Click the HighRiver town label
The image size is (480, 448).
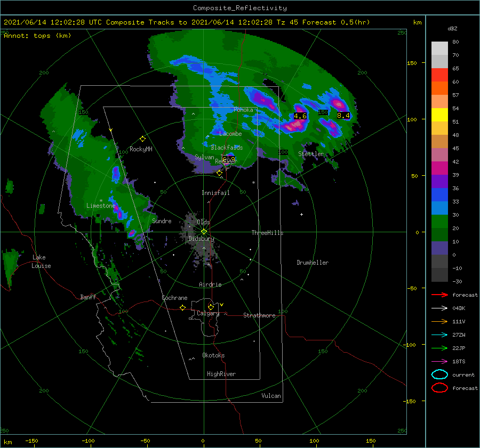click(221, 374)
